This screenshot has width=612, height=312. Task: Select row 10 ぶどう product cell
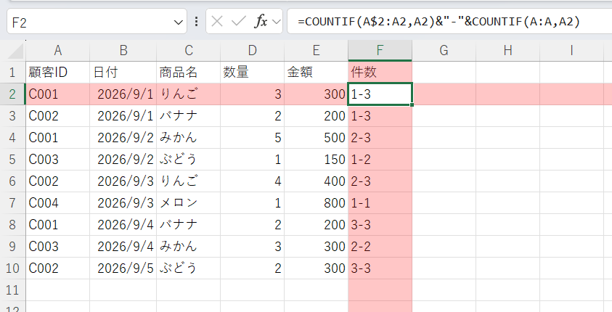pyautogui.click(x=189, y=268)
